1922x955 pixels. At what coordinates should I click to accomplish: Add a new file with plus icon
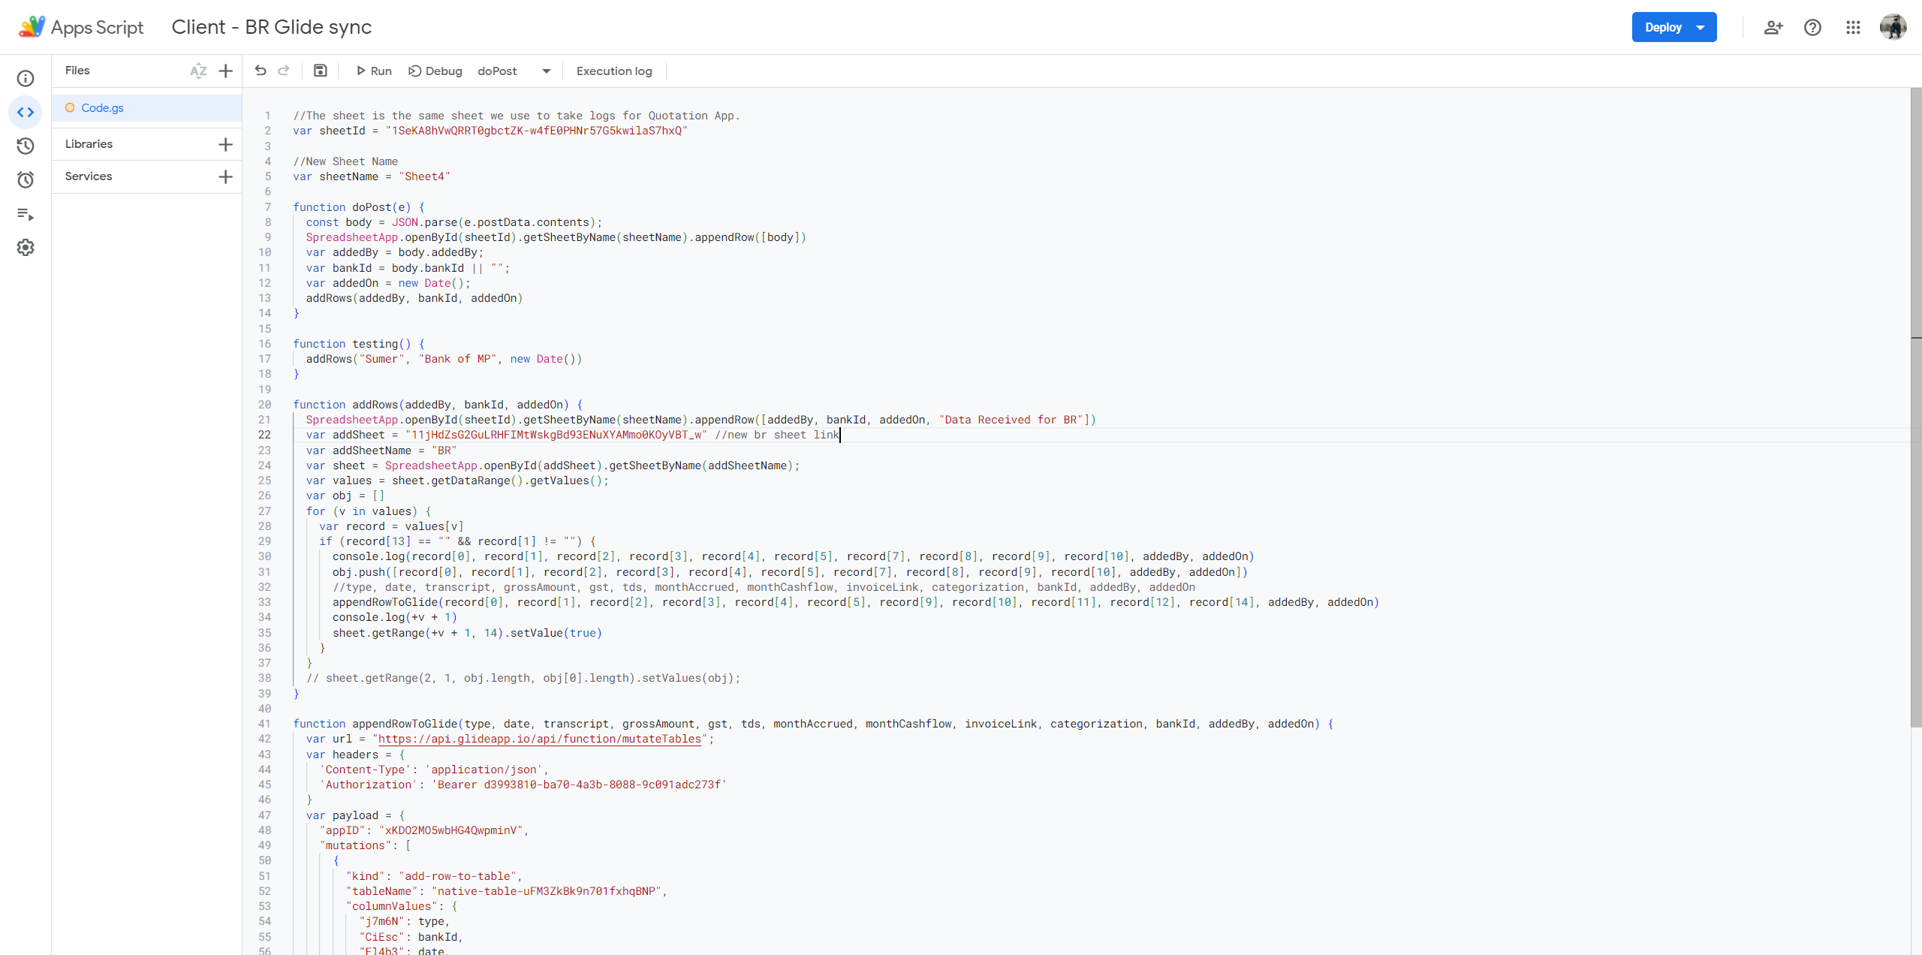pos(225,71)
